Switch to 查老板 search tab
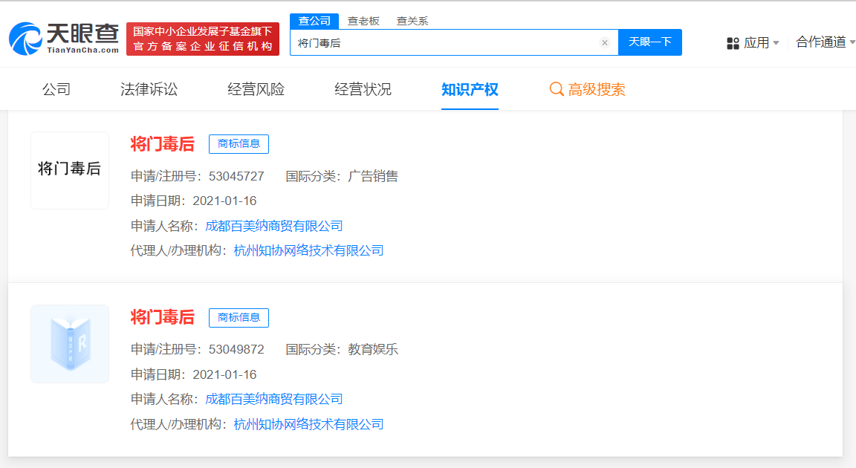 click(363, 21)
